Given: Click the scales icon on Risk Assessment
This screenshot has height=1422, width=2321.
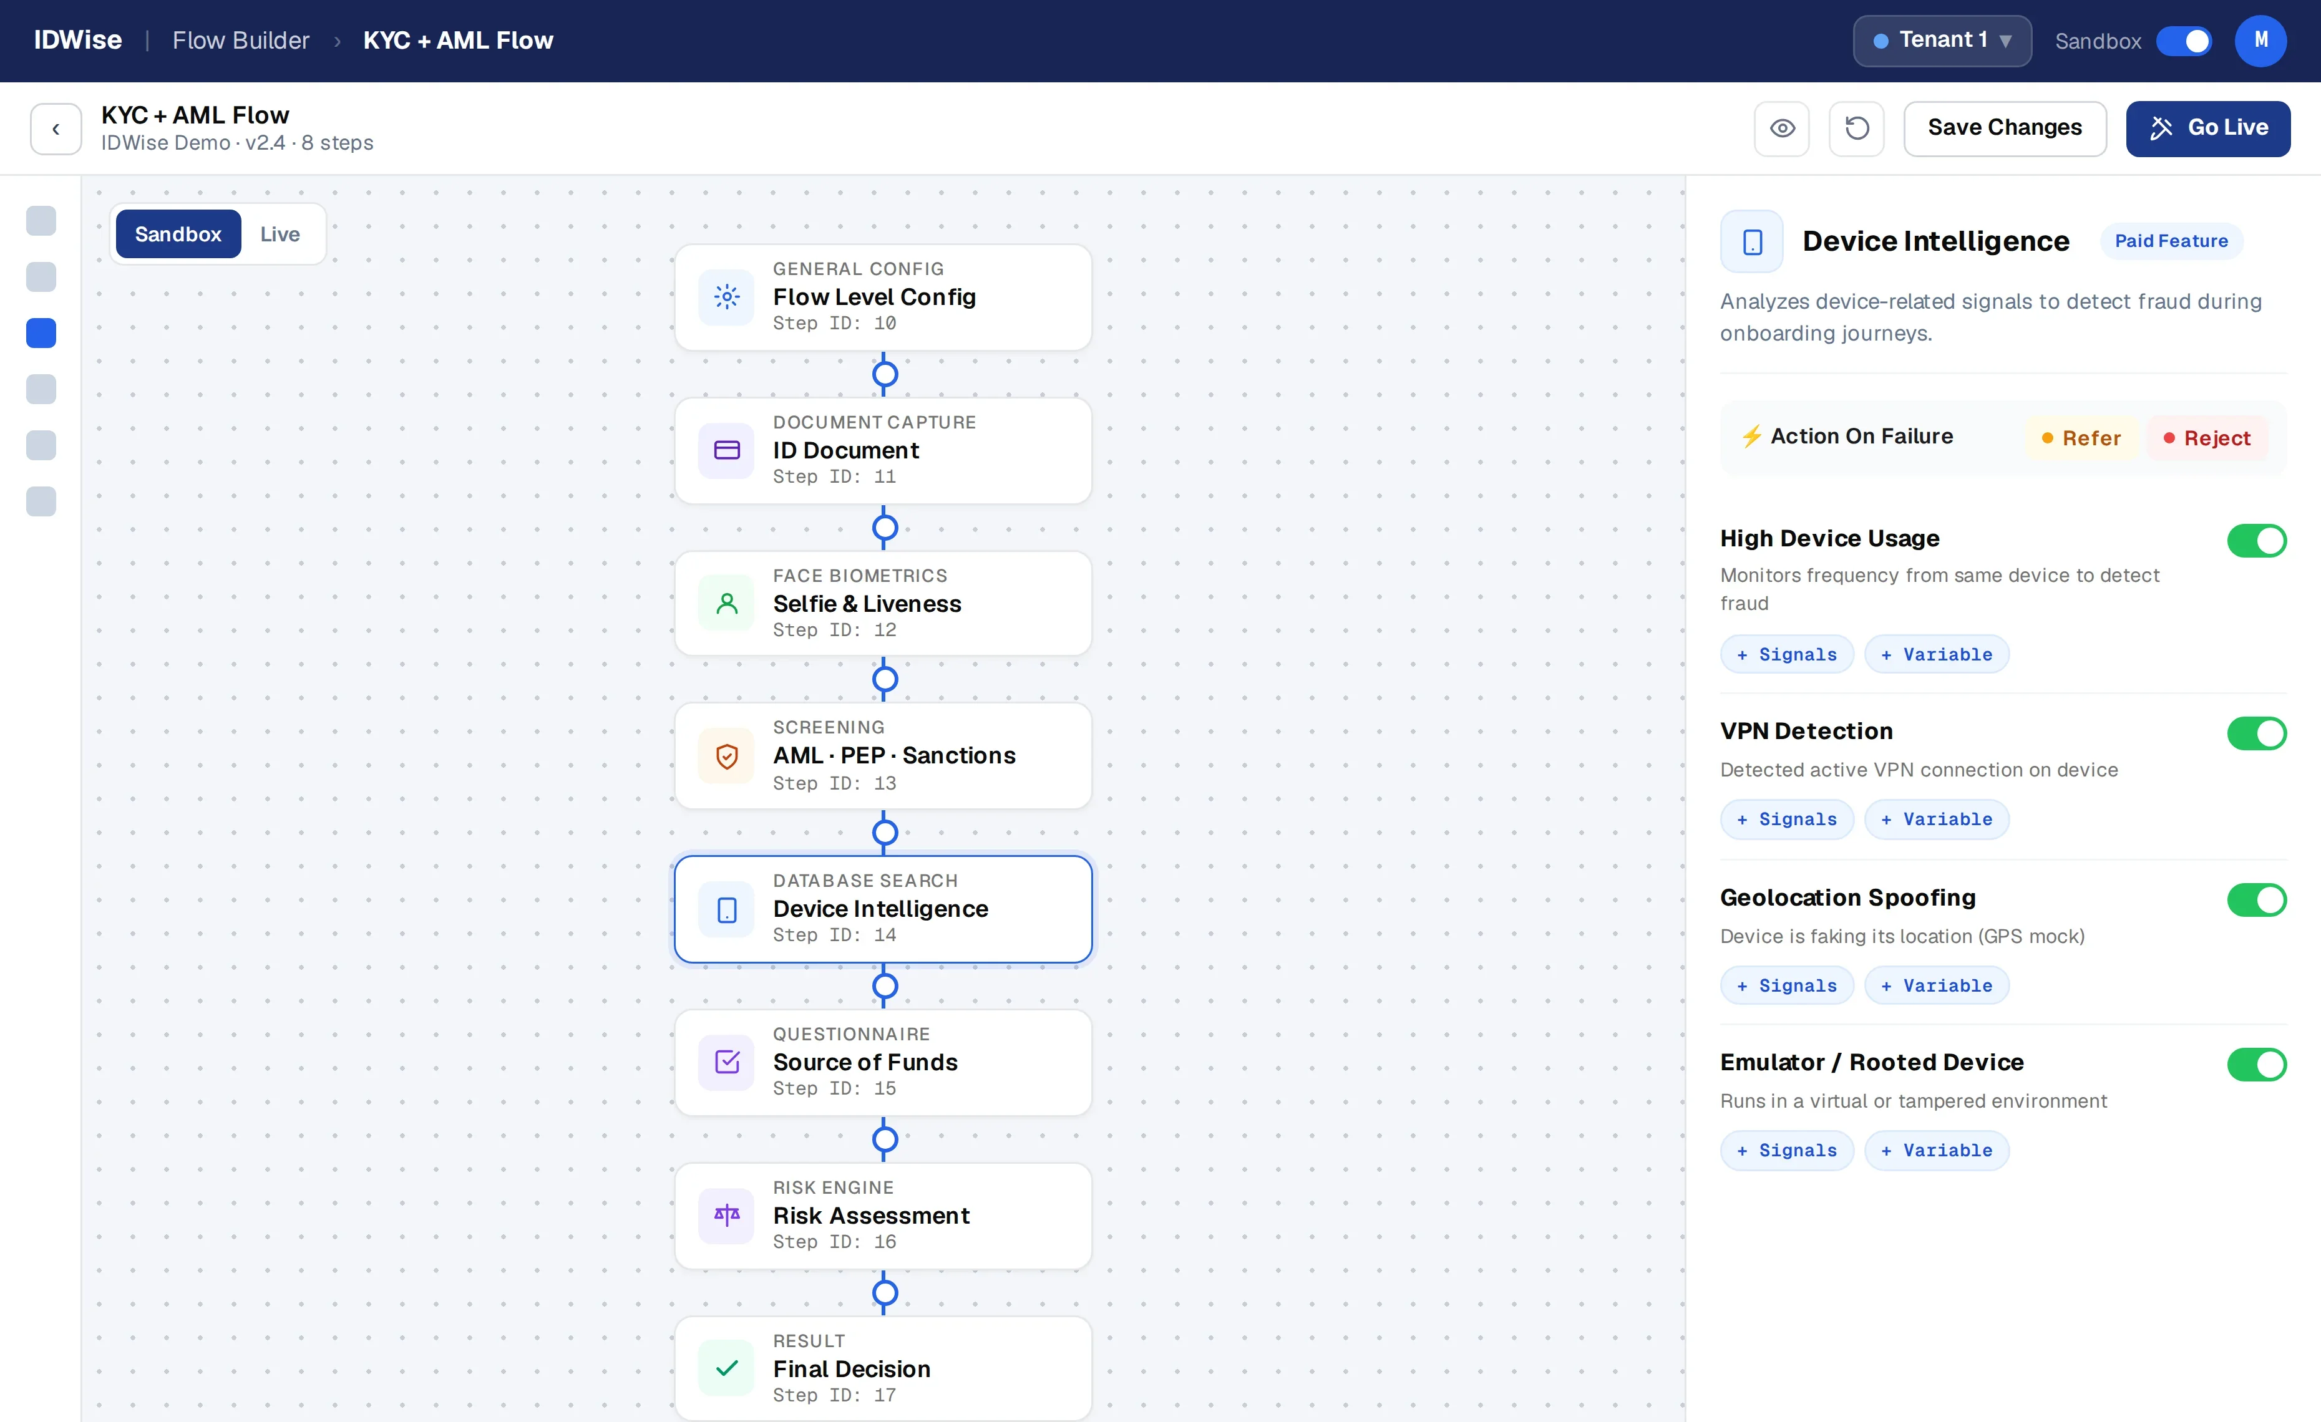Looking at the screenshot, I should click(726, 1216).
